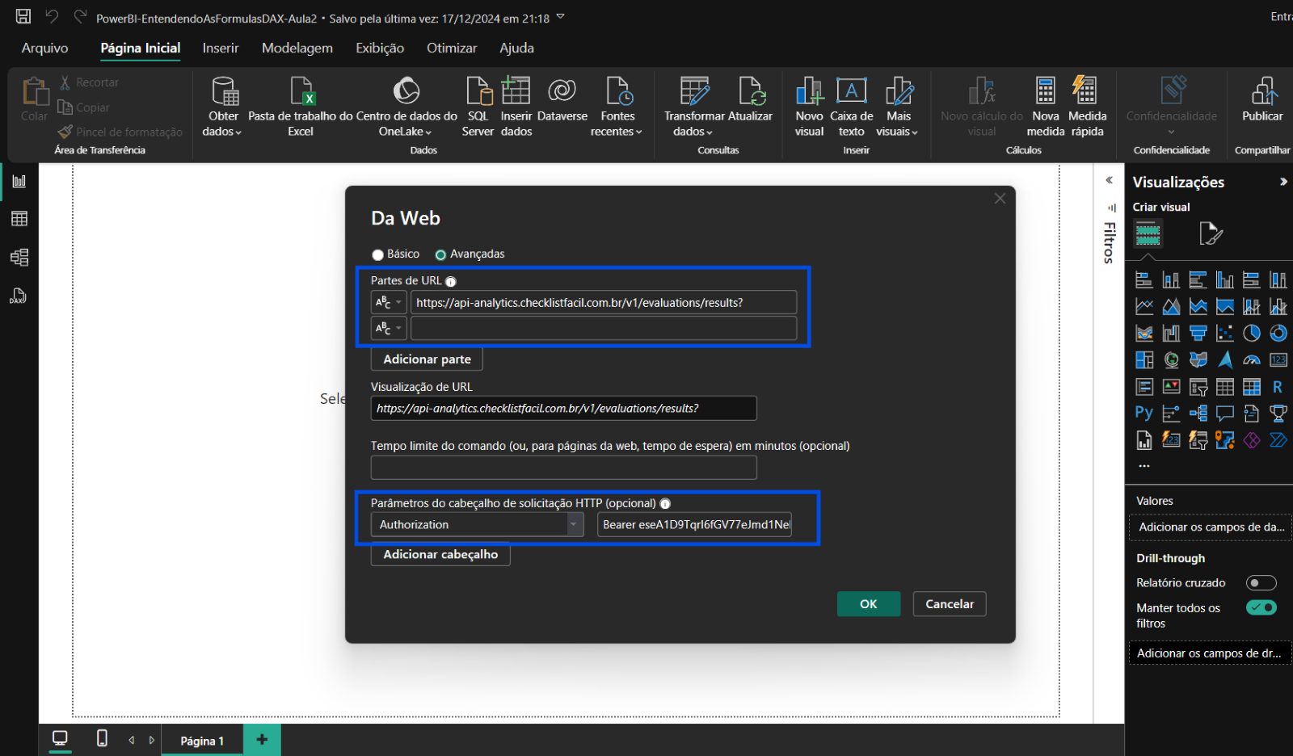Open Table view in left sidebar

pos(19,219)
